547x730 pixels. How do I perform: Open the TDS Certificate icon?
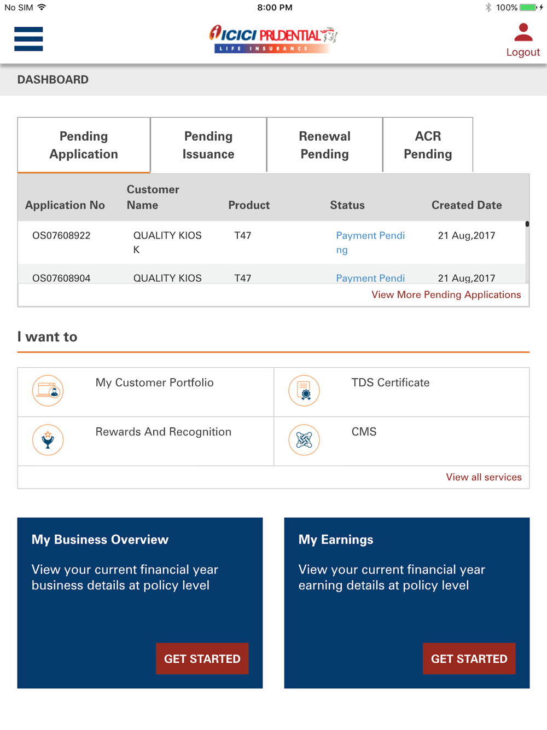[x=304, y=391]
